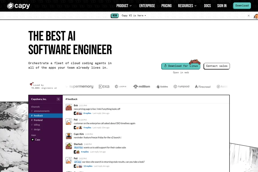Open the 4 replies thread

point(85,152)
